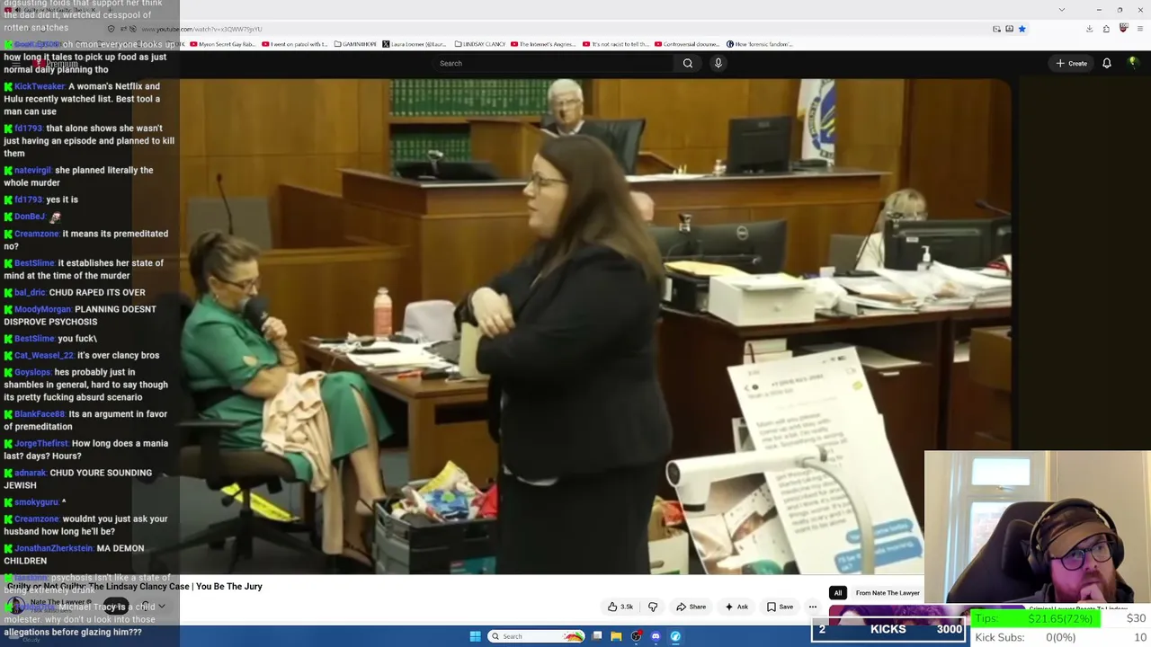Viewport: 1151px width, 647px height.
Task: Click the browser address bar URL
Action: [201, 29]
